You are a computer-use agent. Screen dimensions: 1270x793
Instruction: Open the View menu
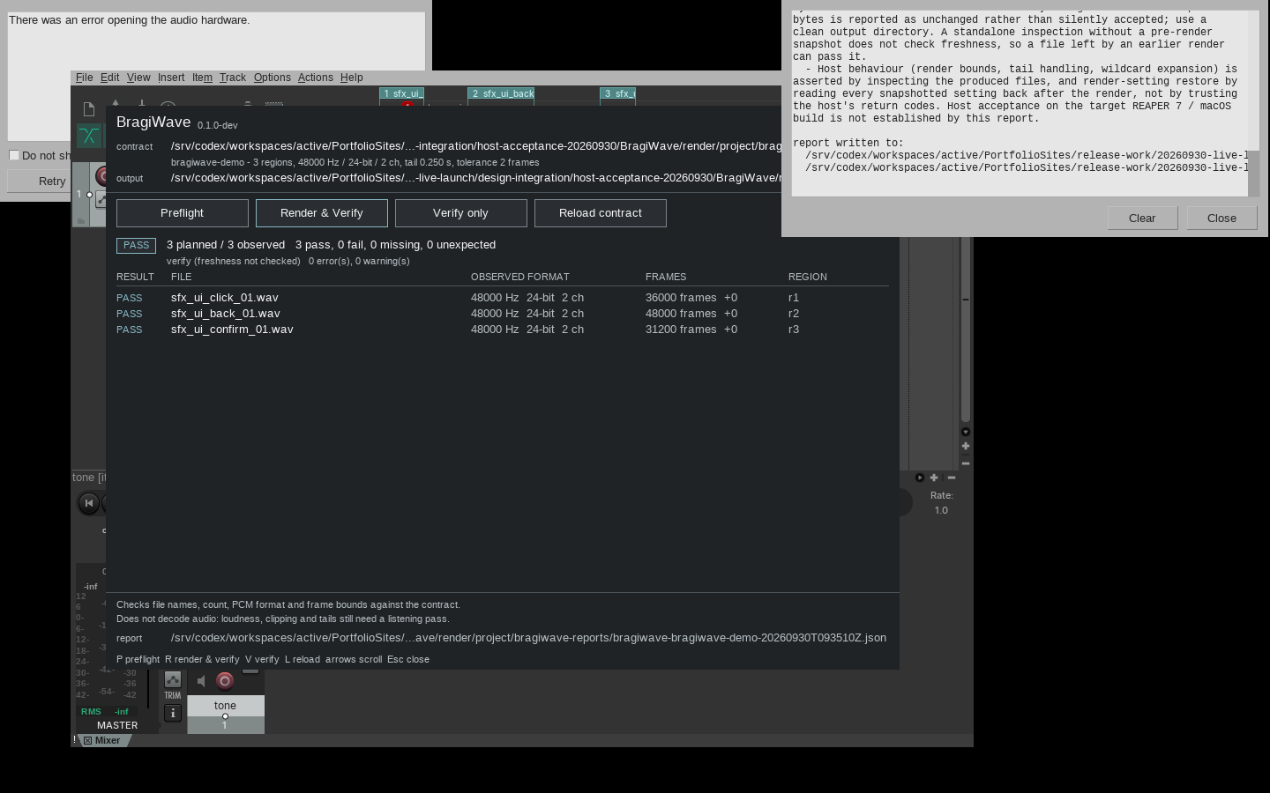[138, 78]
